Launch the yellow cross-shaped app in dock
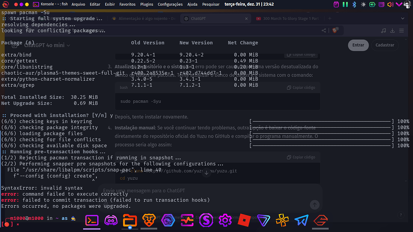This screenshot has width=413, height=232. click(x=282, y=220)
